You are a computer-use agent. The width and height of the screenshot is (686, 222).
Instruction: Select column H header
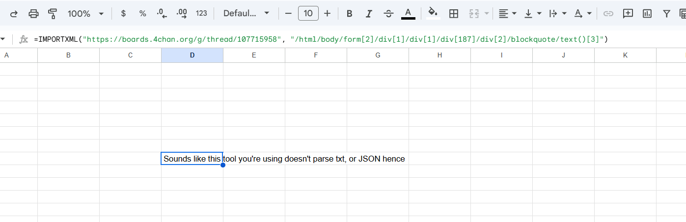point(439,55)
